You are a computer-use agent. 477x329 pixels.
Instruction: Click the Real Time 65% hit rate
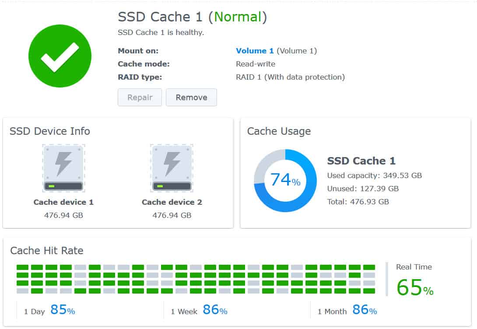414,280
